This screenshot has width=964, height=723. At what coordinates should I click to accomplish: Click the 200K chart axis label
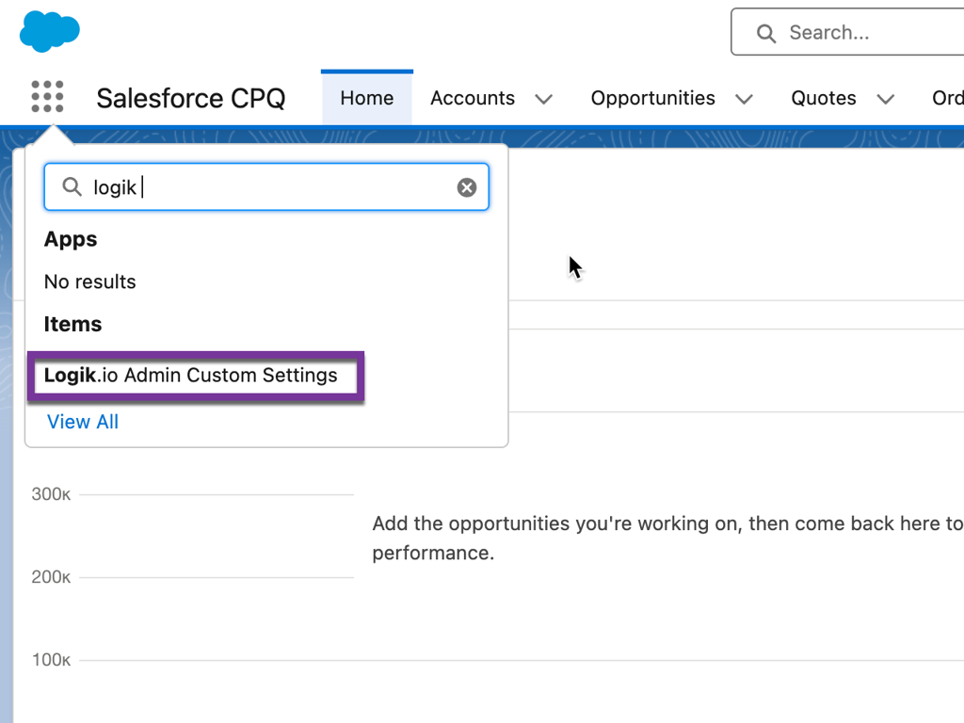tap(51, 577)
